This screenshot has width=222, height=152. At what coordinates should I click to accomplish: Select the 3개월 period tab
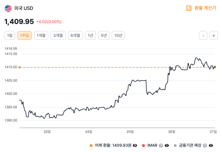pos(58,35)
